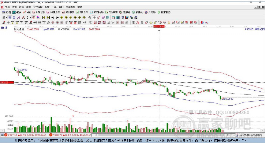This screenshot has width=265, height=143.
Task: Click the SZ399001 深证成指 status entry
Action: 249,135
